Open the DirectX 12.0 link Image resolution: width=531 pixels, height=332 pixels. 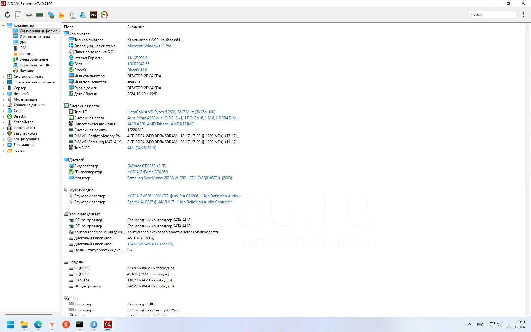(137, 70)
